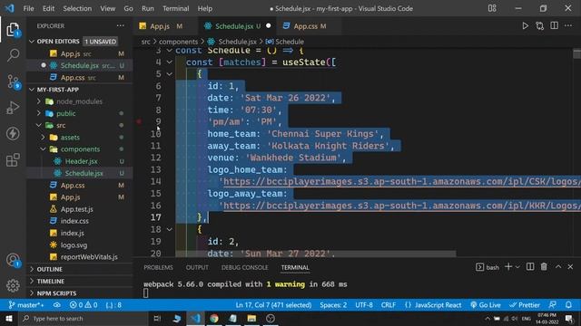Screen dimensions: 581x326
Task: Open reportWebVitals.js in the explorer
Action: [89, 256]
